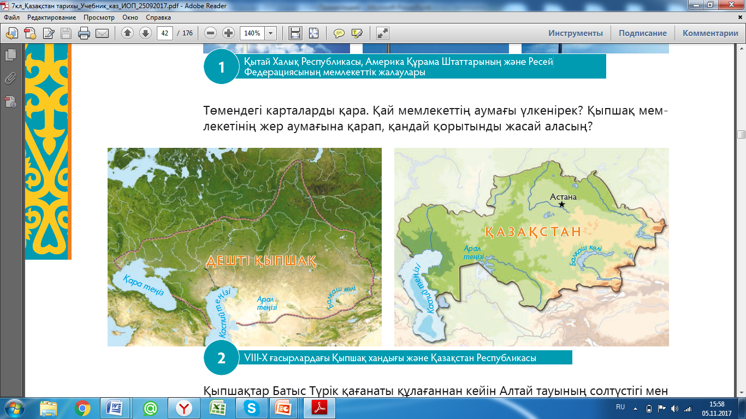Click the save (floppy disk) icon
The image size is (746, 419).
tap(66, 33)
